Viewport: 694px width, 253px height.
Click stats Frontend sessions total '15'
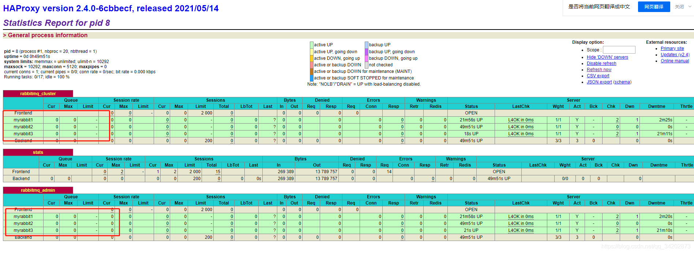coord(218,172)
